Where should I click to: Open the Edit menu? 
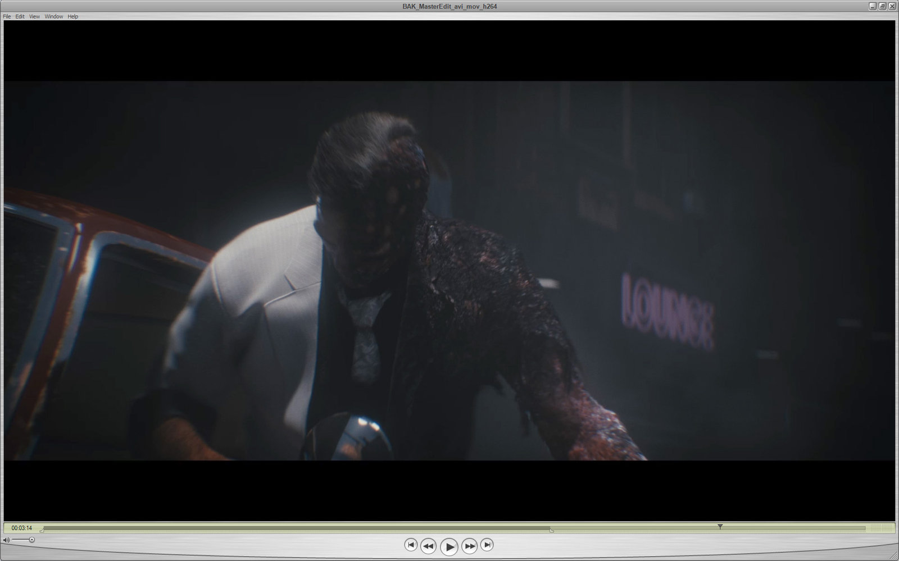(x=20, y=17)
